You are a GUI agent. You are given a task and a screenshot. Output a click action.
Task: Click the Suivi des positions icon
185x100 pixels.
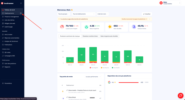[x=3, y=63]
